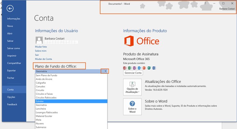Select Caligrafia background option
237x129 pixels.
(71, 82)
